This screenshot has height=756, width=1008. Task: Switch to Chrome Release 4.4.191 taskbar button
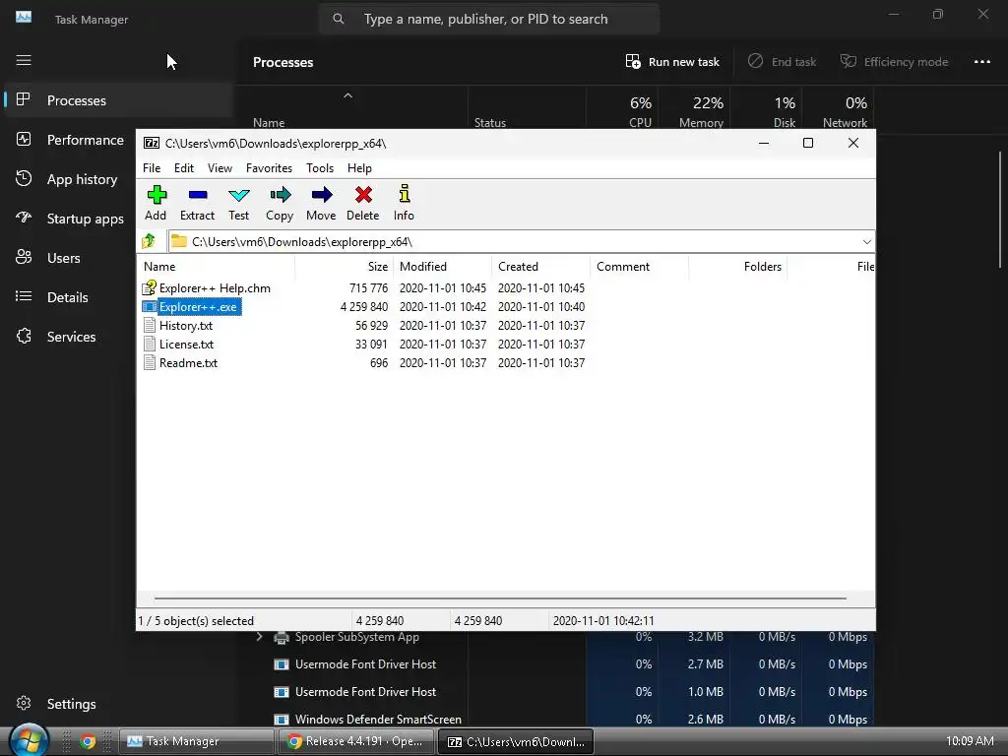point(356,741)
